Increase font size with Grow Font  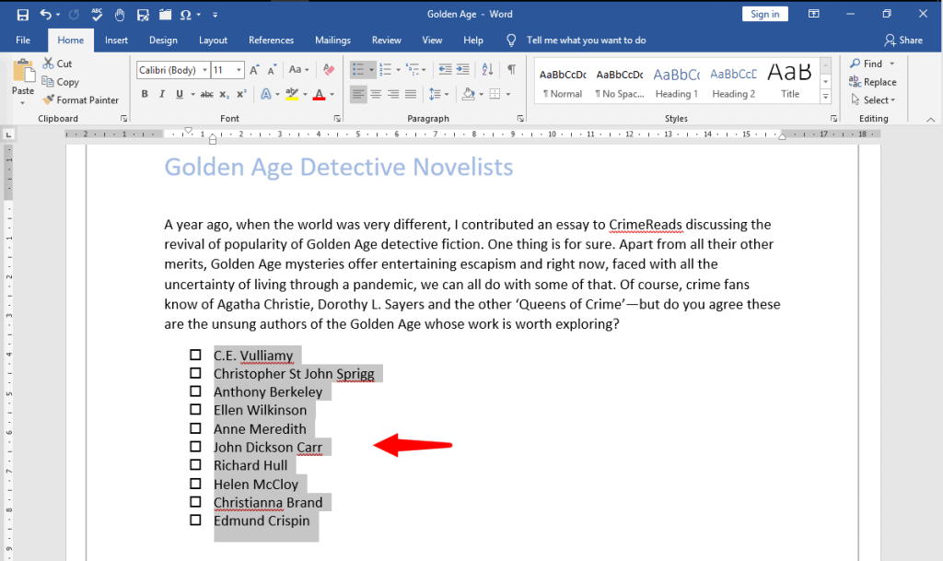pos(254,70)
